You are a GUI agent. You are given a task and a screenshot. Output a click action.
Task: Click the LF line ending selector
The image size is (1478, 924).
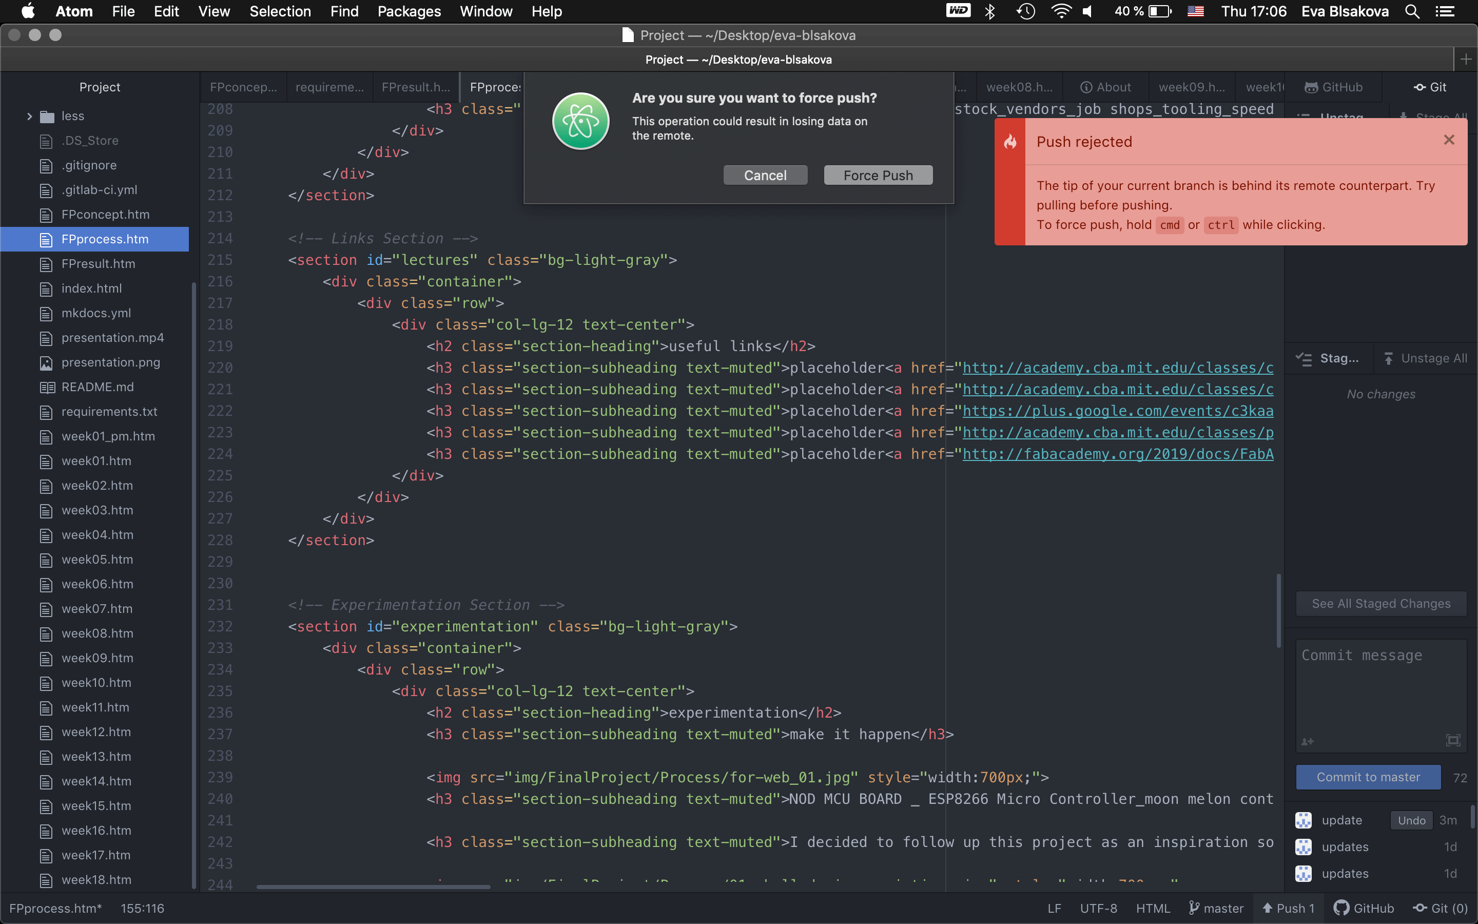[1054, 908]
